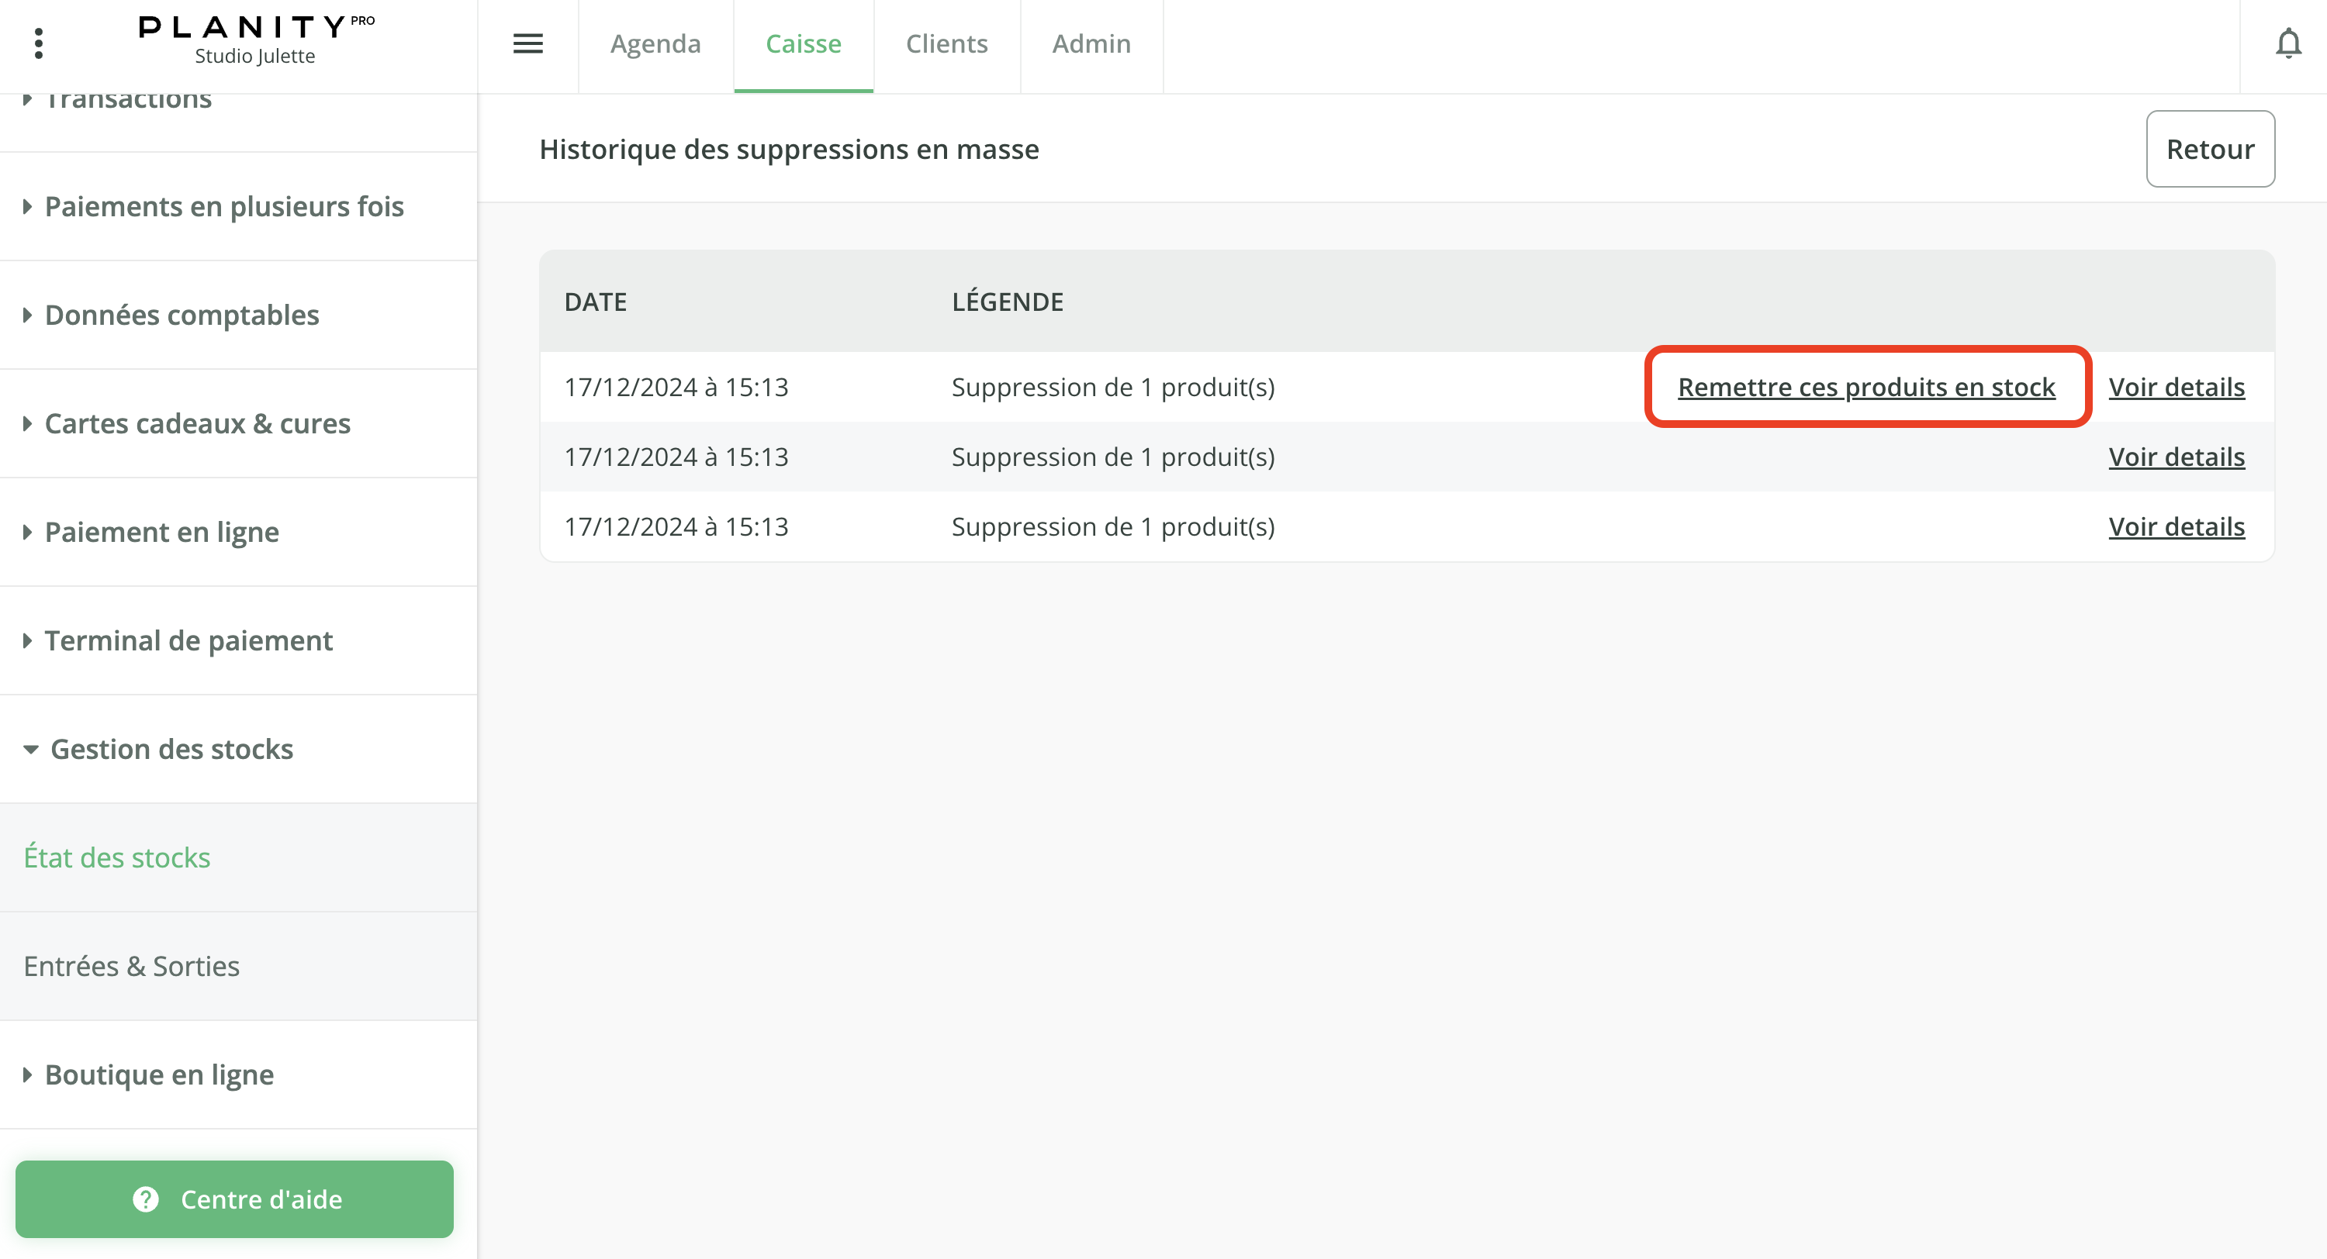Viewport: 2327px width, 1259px height.
Task: Collapse the Gestion des stocks section
Action: [171, 749]
